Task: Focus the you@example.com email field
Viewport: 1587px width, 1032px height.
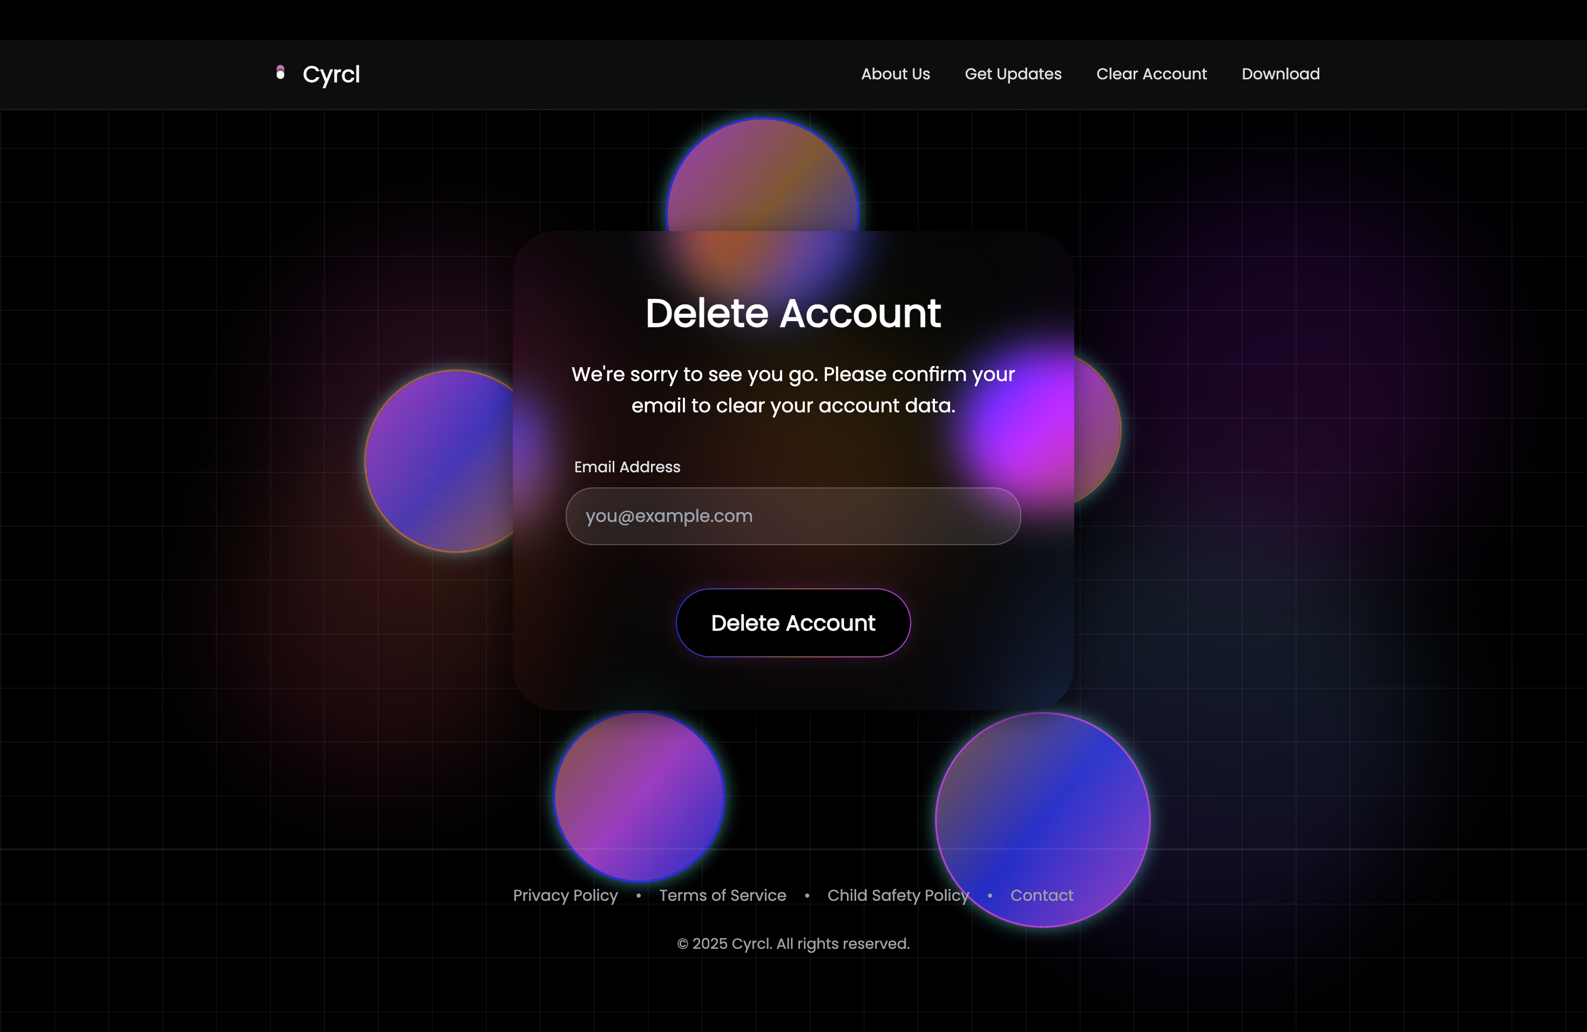Action: point(793,516)
